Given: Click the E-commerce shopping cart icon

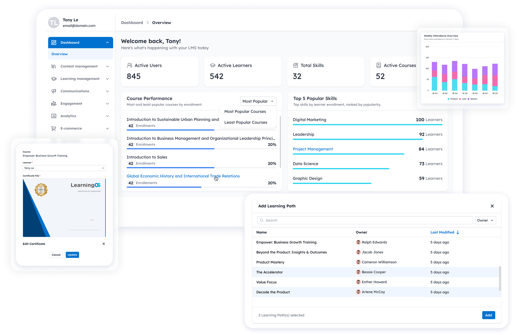Looking at the screenshot, I should coord(54,128).
